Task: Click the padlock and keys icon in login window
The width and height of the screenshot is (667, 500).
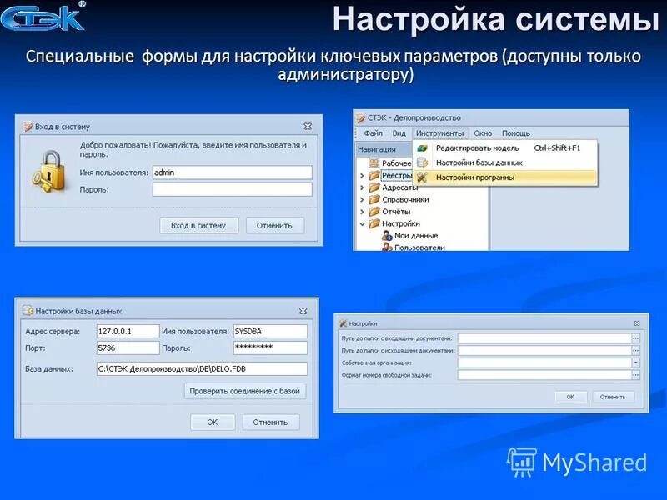Action: click(x=49, y=172)
